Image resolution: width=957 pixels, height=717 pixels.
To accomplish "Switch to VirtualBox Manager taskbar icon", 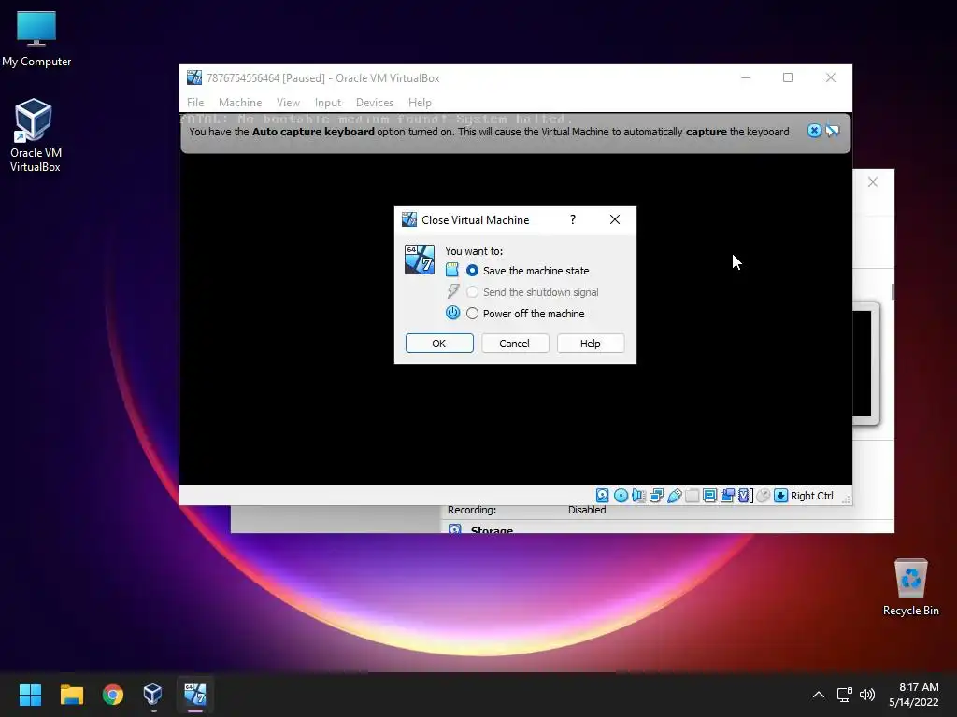I will tap(153, 694).
